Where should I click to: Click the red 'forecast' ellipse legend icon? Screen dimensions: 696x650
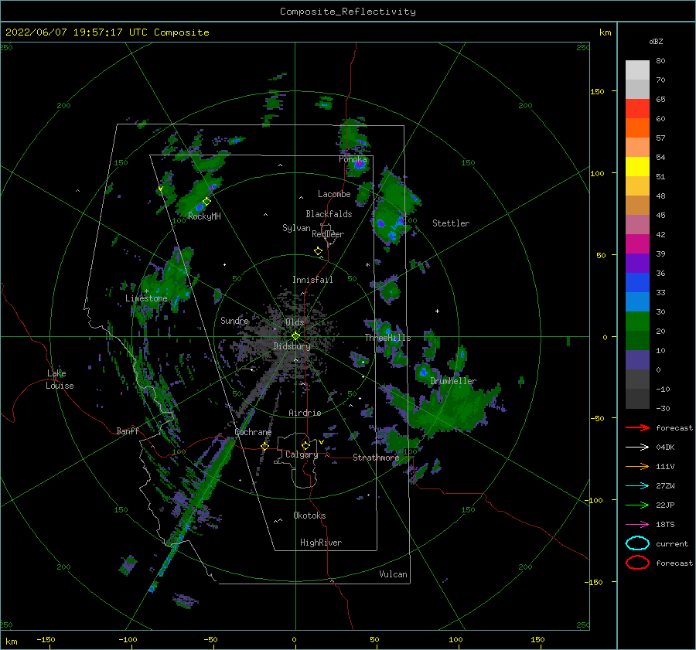click(637, 563)
